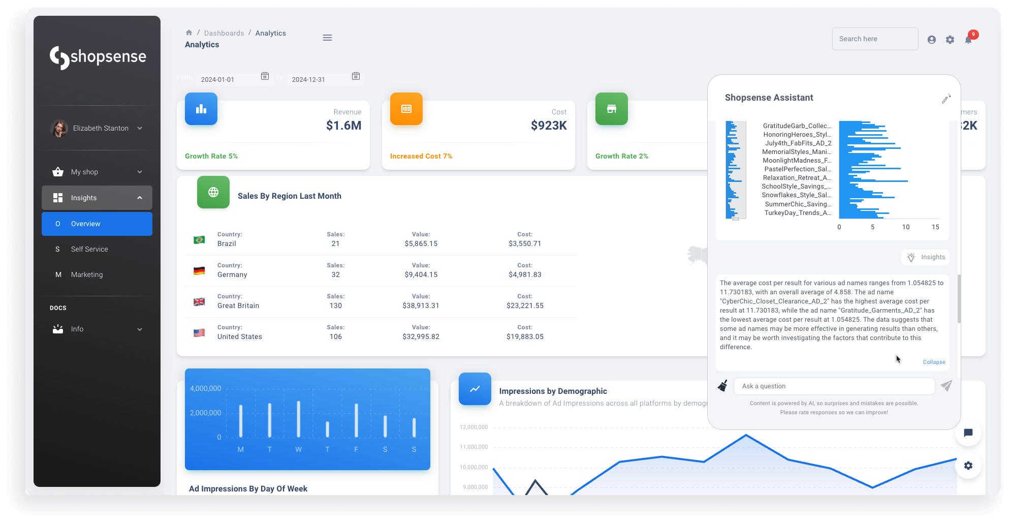This screenshot has width=1011, height=523.
Task: Clear chat with the broom icon
Action: click(722, 386)
